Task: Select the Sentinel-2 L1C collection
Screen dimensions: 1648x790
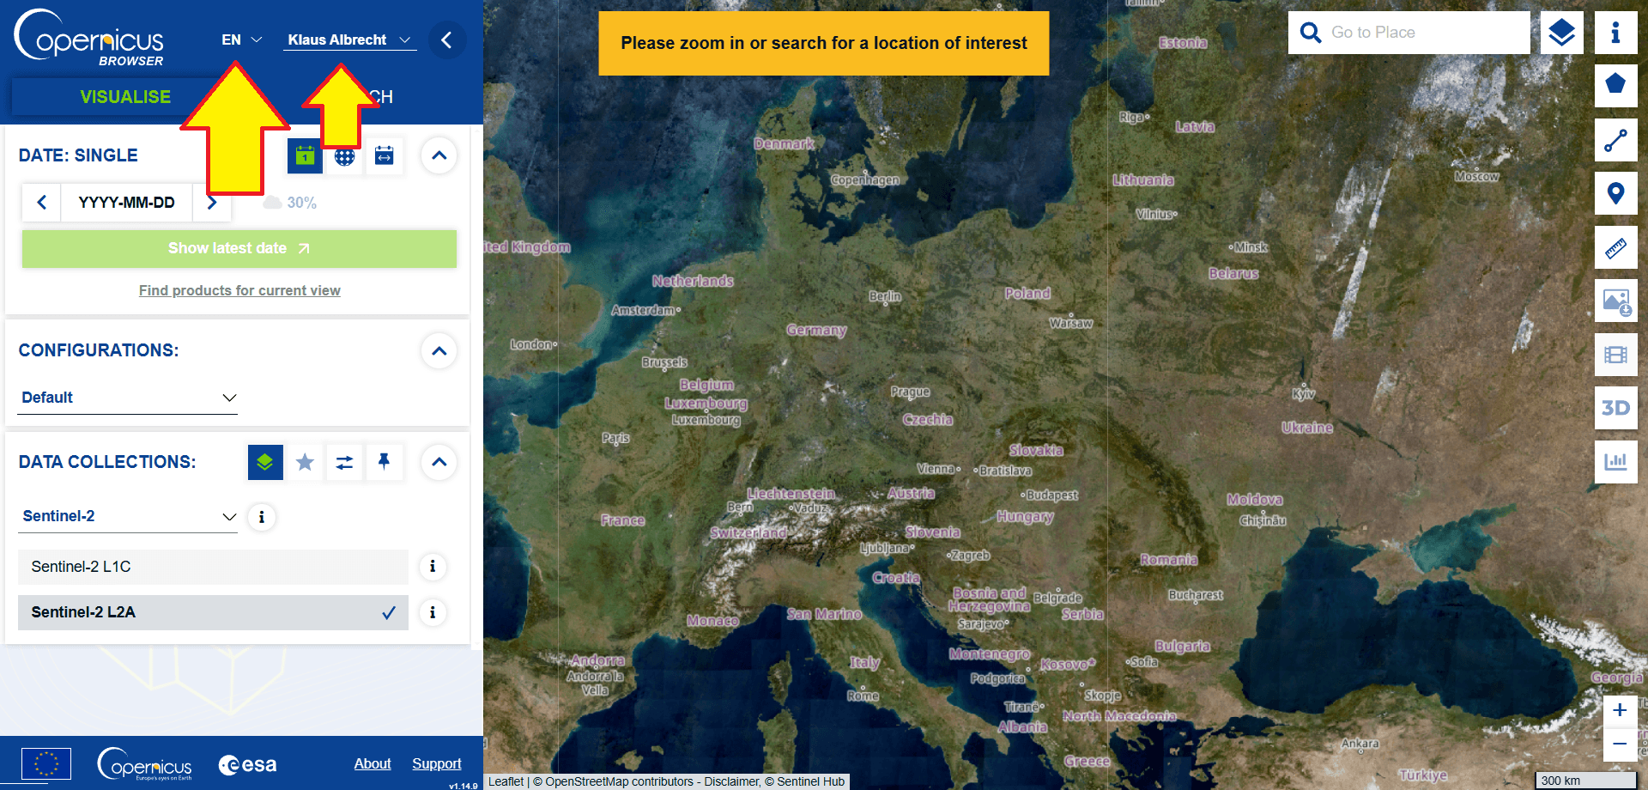Action: (213, 567)
